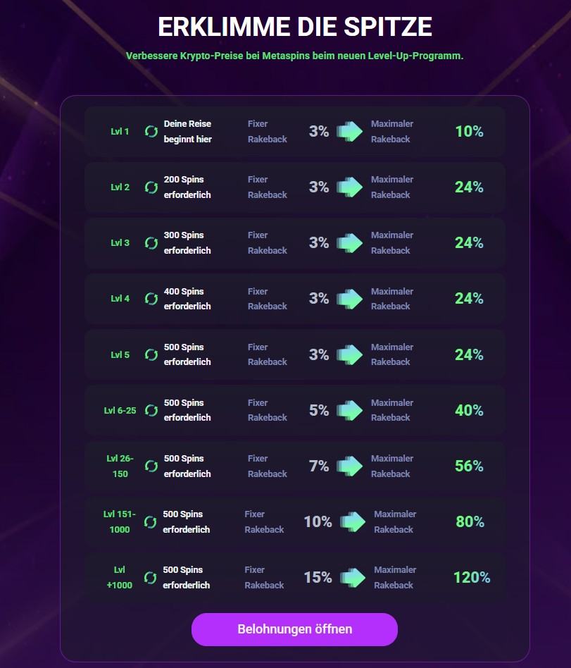Click the ERKLIMME DIE SPITZE heading
This screenshot has width=571, height=668.
295,27
